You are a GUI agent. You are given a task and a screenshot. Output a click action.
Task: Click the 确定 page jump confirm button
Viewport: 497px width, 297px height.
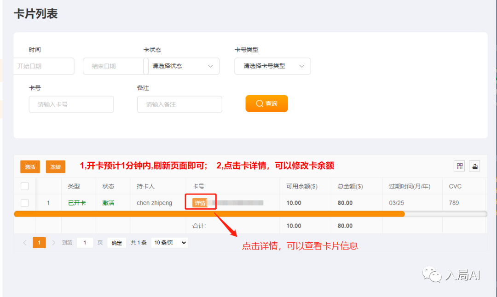117,243
